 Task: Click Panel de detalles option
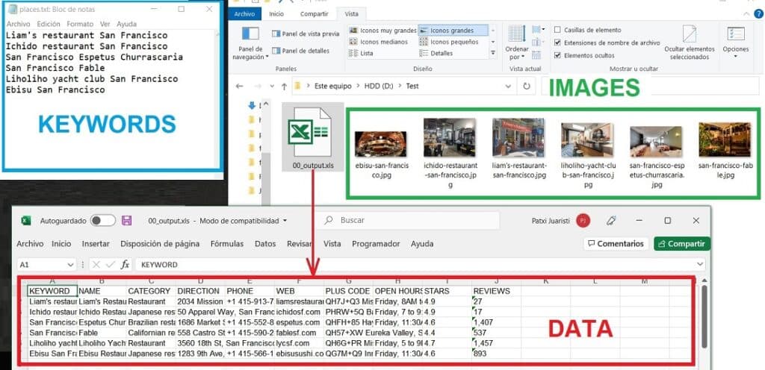pyautogui.click(x=300, y=51)
